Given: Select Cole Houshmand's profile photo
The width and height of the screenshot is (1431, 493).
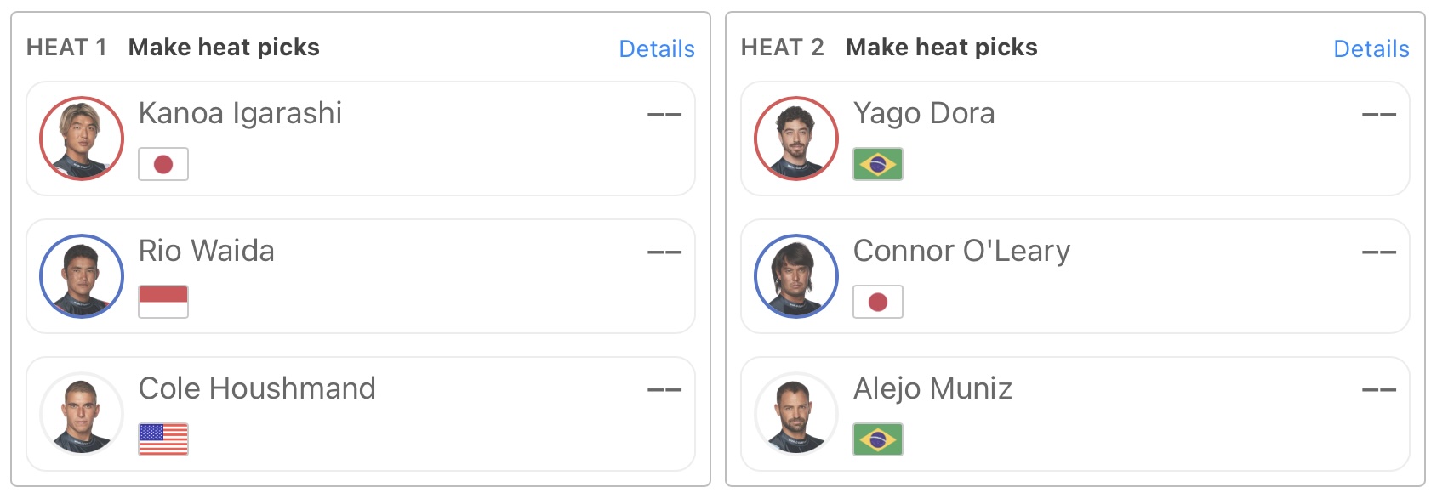Looking at the screenshot, I should pyautogui.click(x=82, y=414).
